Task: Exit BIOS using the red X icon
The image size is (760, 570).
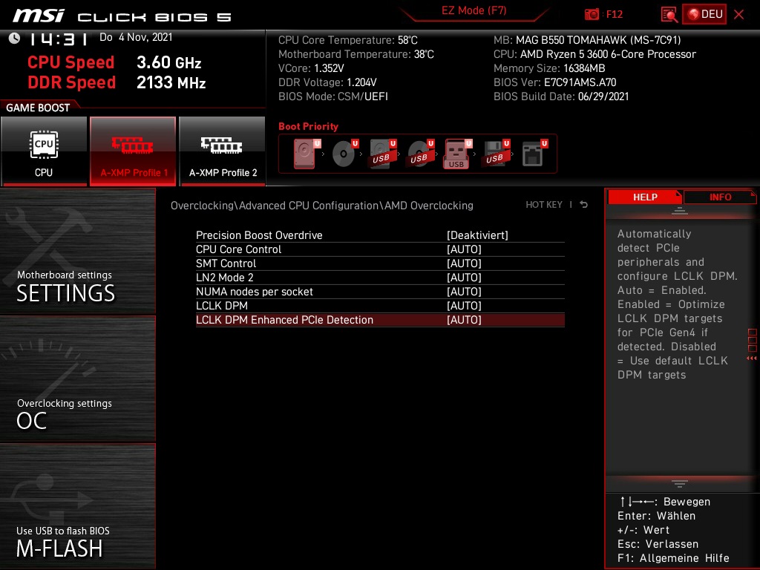Action: [738, 14]
